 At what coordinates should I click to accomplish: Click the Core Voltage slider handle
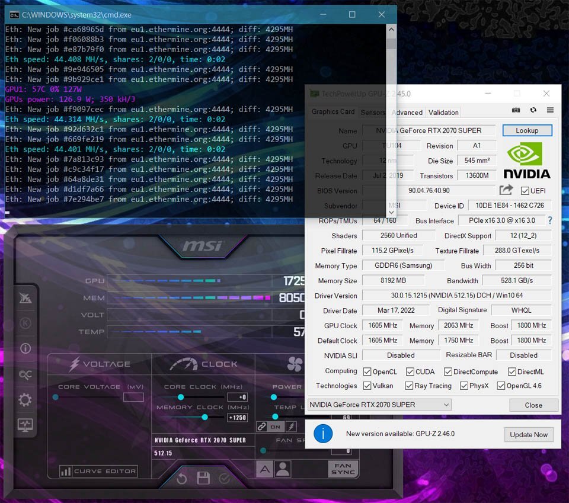56,397
